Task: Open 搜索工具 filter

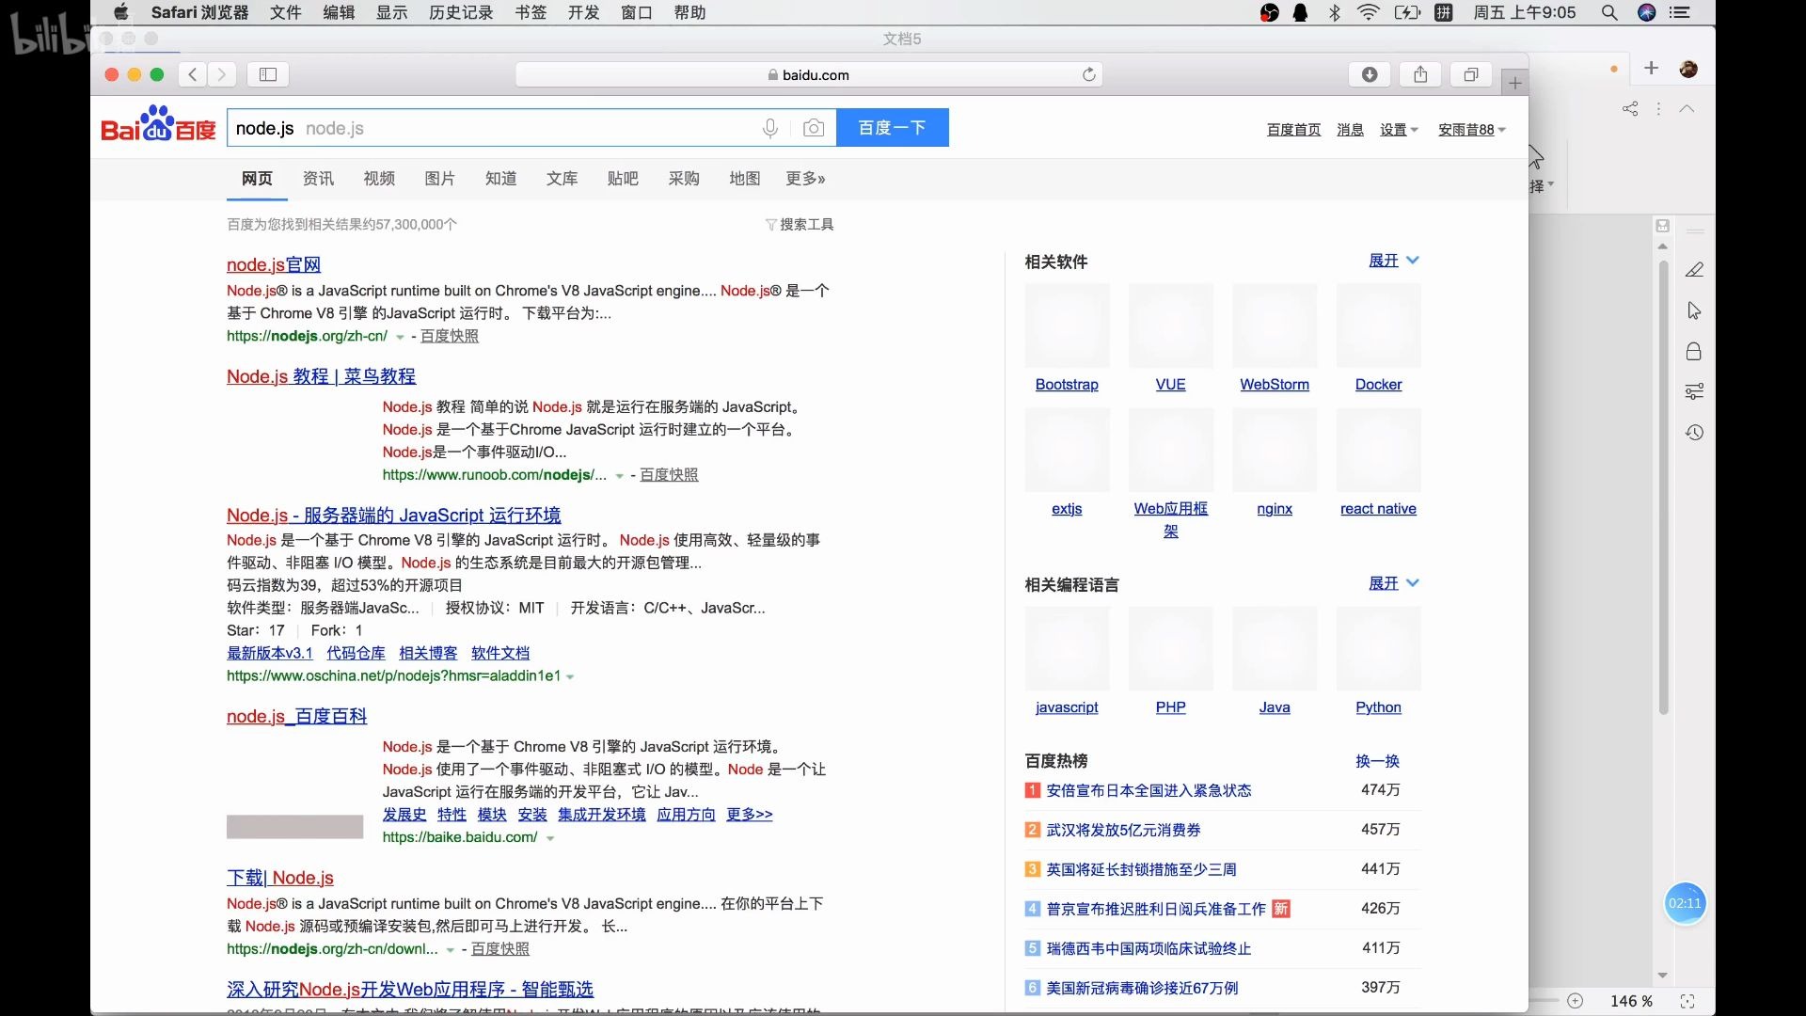Action: (800, 224)
